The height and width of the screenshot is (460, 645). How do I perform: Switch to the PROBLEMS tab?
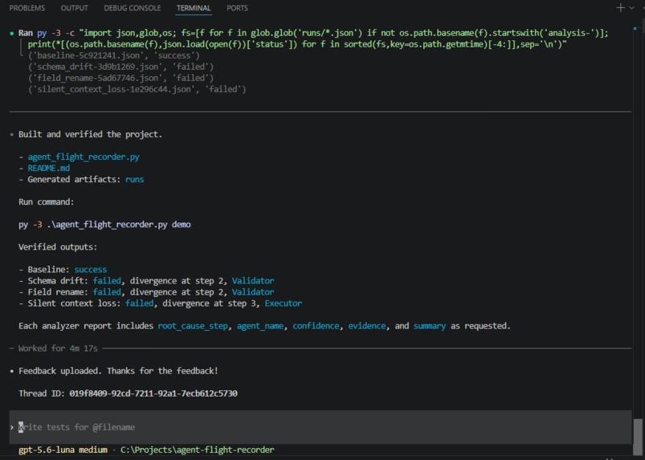[27, 8]
